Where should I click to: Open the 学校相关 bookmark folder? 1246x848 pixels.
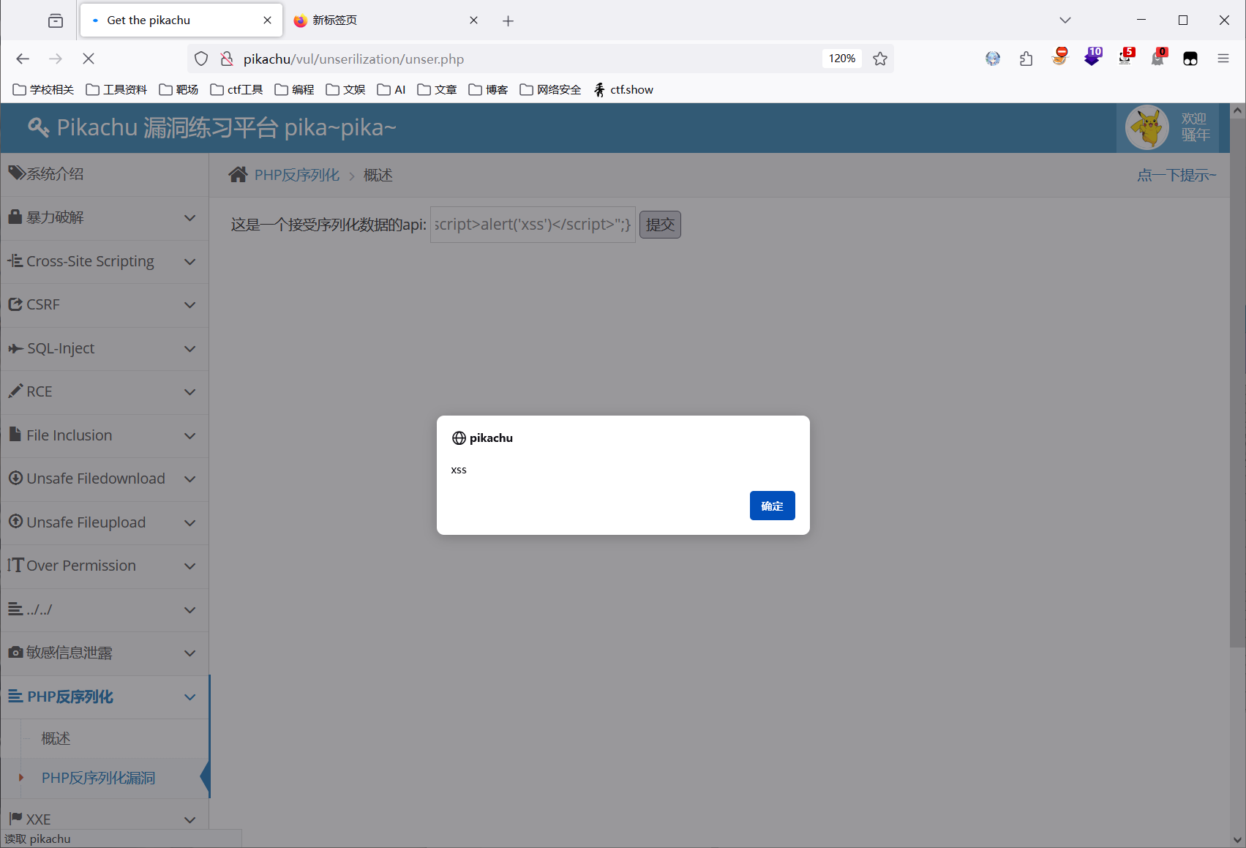pos(44,89)
